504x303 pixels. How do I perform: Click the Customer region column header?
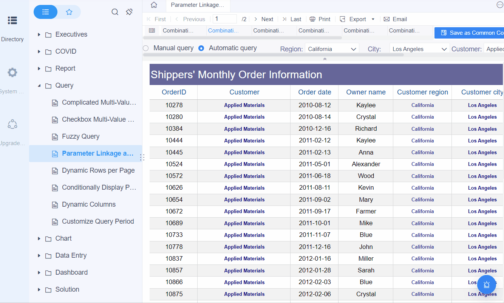click(x=422, y=92)
